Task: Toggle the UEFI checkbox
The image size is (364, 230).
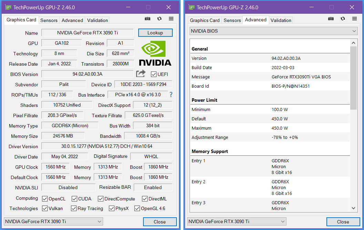Action: [x=153, y=74]
